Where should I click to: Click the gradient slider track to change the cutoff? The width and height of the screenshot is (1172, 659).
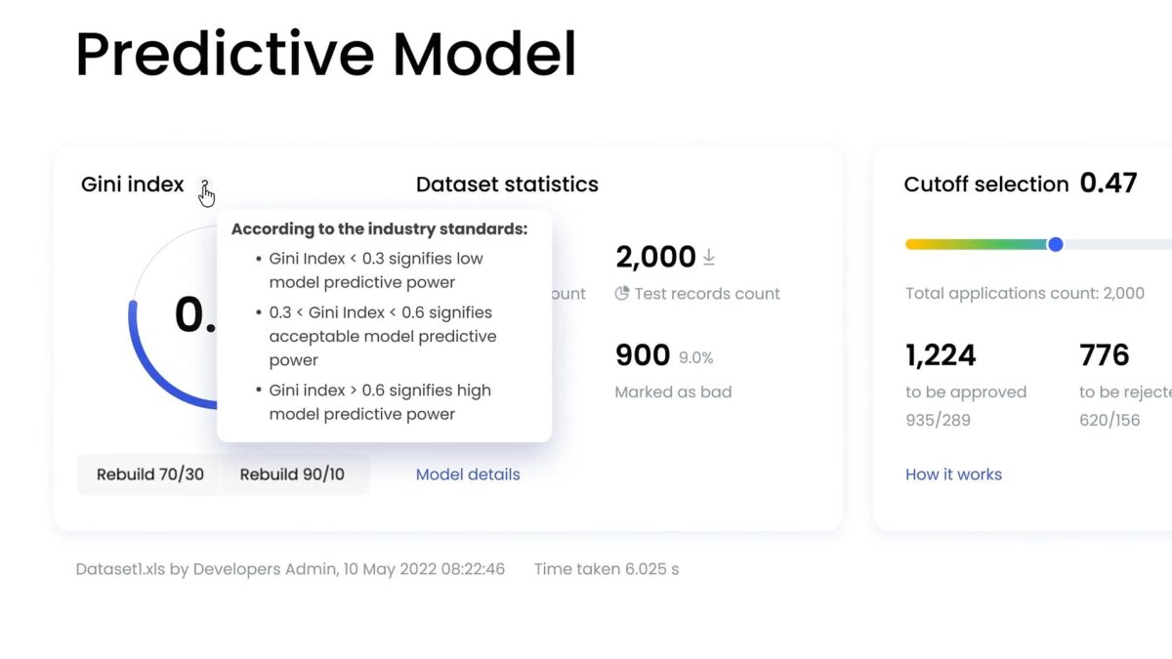(x=977, y=244)
